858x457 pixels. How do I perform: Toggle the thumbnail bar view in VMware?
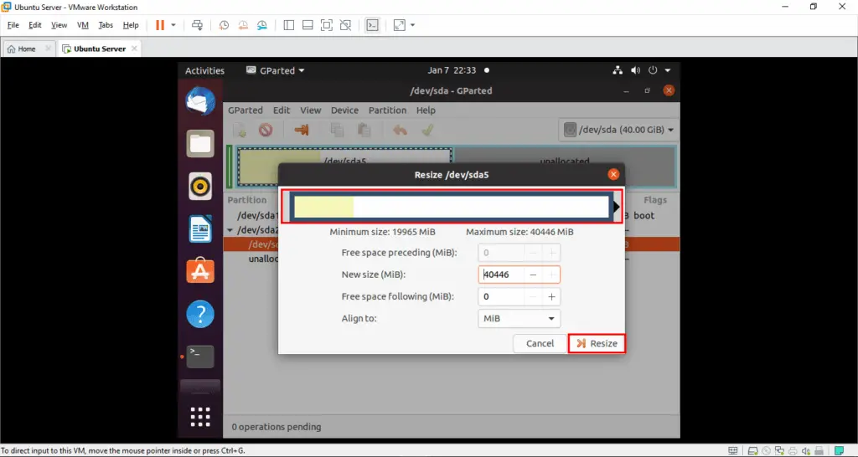point(308,25)
